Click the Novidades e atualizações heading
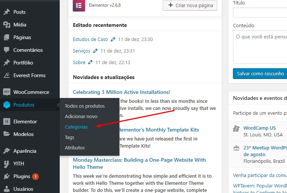Viewport: 287px width, 193px height. [x=104, y=77]
